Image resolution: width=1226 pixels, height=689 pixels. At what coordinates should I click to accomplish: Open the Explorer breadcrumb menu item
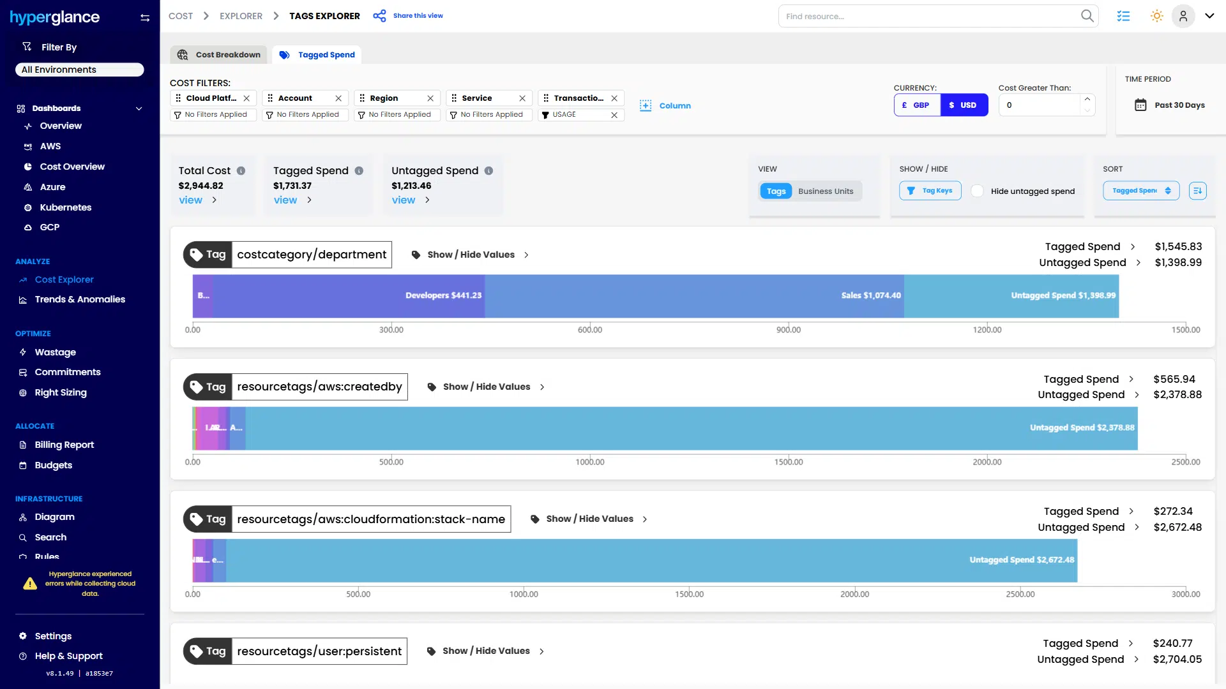click(x=241, y=15)
